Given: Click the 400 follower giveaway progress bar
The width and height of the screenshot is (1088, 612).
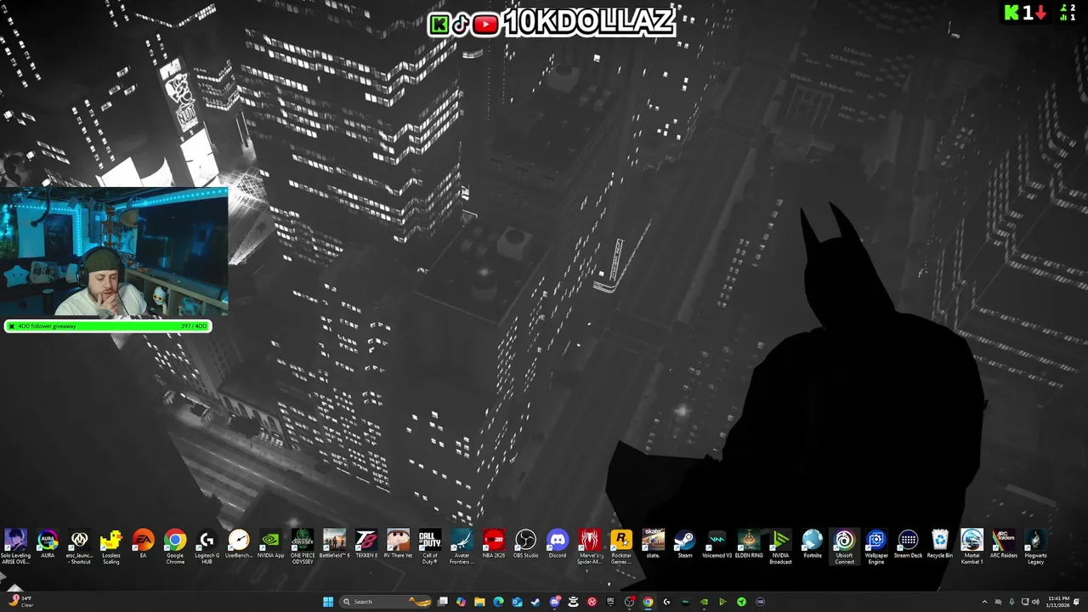Looking at the screenshot, I should pyautogui.click(x=108, y=326).
